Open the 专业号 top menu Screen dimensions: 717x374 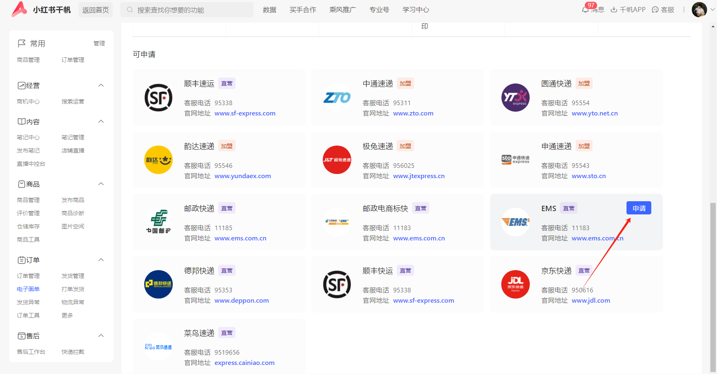pos(379,9)
